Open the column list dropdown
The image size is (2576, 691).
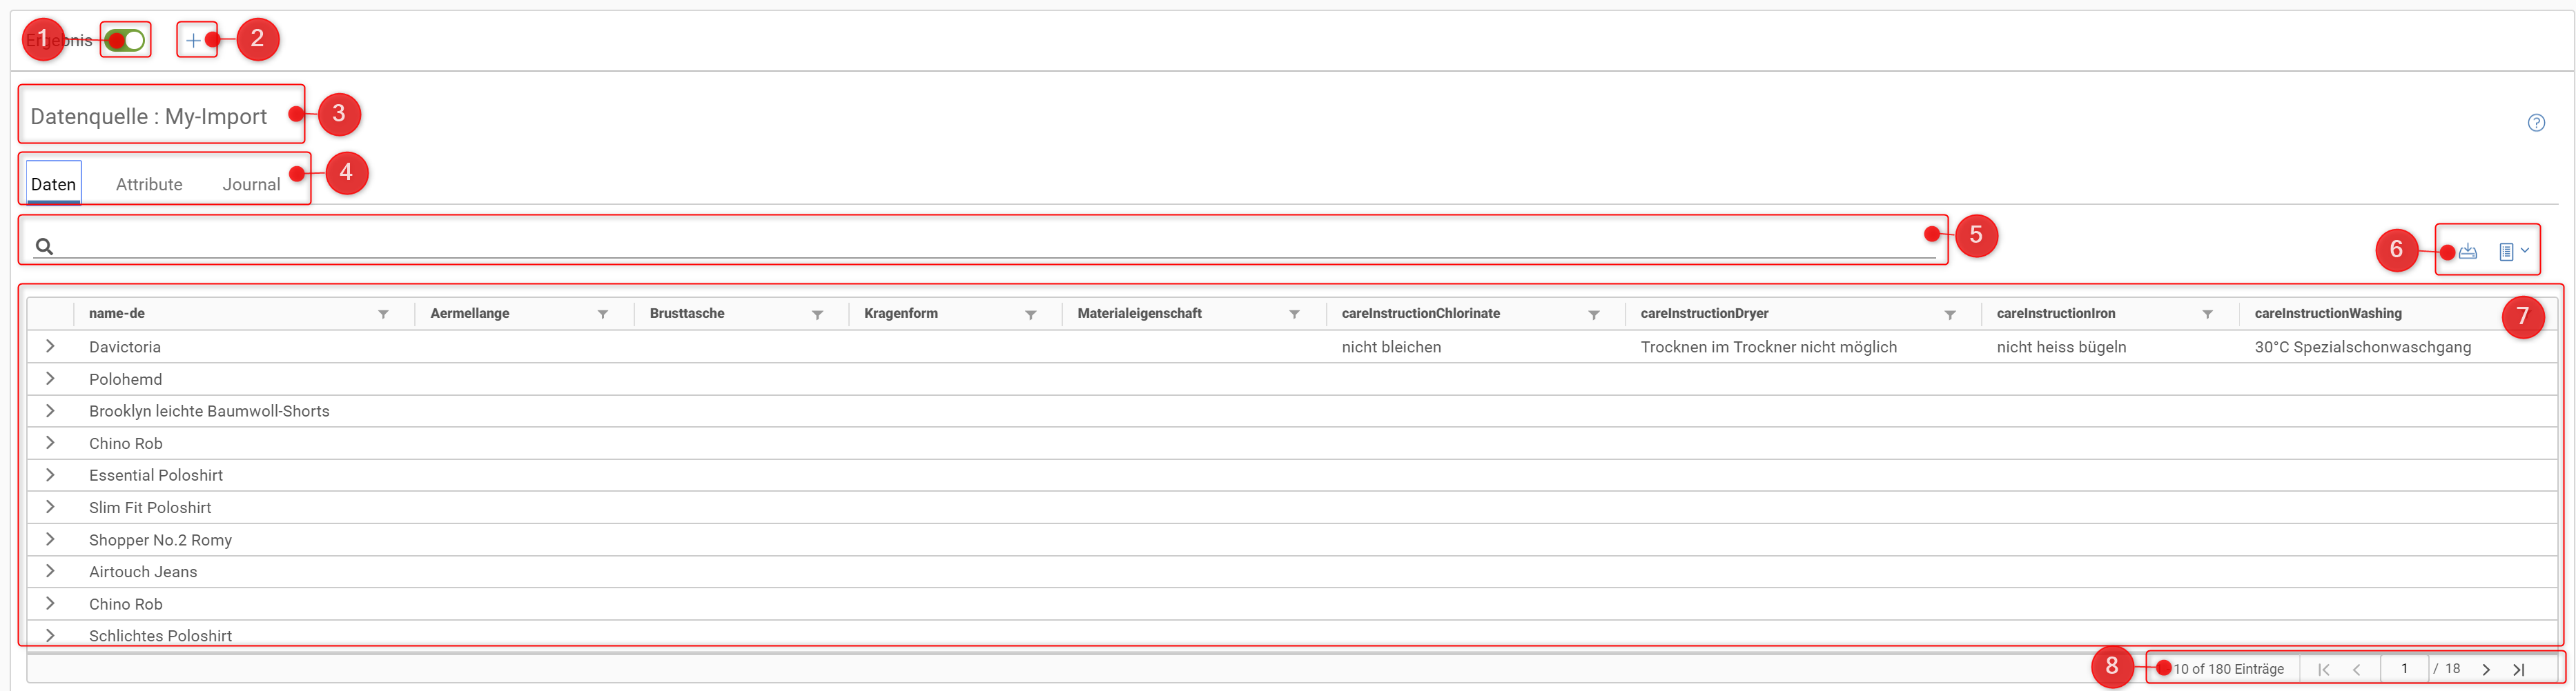pos(2512,252)
